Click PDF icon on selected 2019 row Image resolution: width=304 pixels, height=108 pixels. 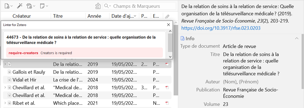[167, 64]
